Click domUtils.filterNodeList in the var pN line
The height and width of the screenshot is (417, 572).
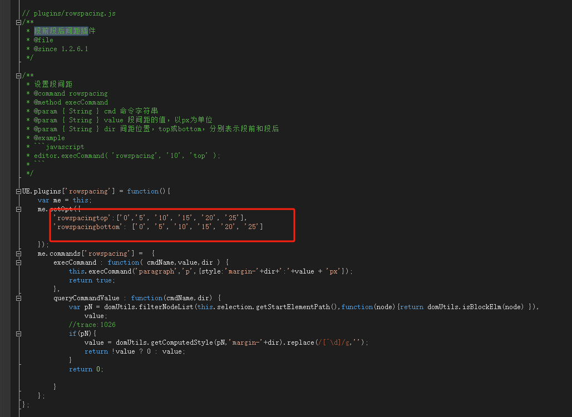click(149, 307)
